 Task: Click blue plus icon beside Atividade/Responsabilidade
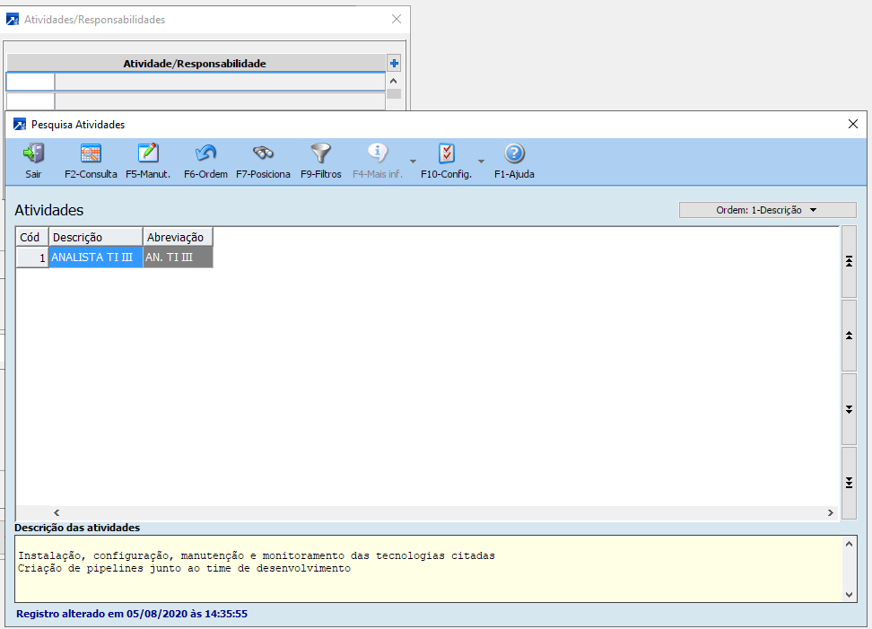[394, 63]
